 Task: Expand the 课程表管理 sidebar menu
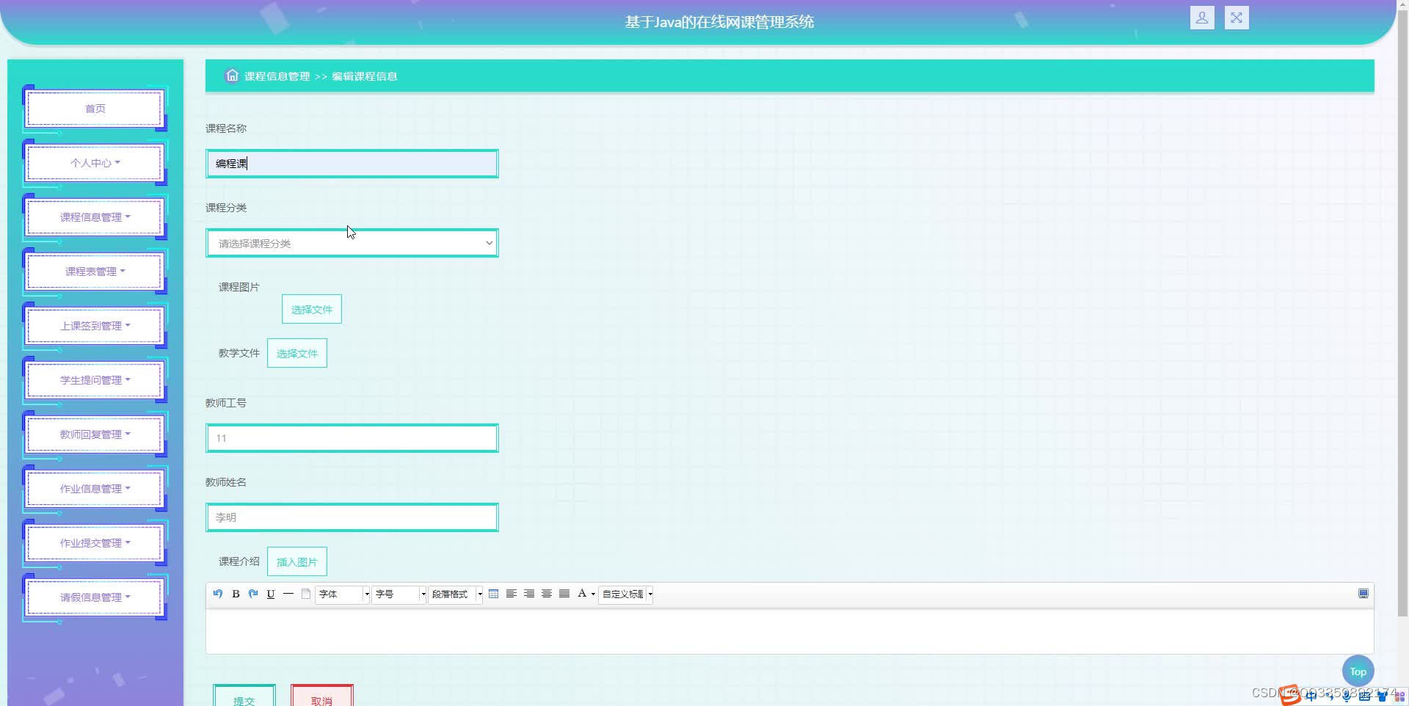coord(95,272)
